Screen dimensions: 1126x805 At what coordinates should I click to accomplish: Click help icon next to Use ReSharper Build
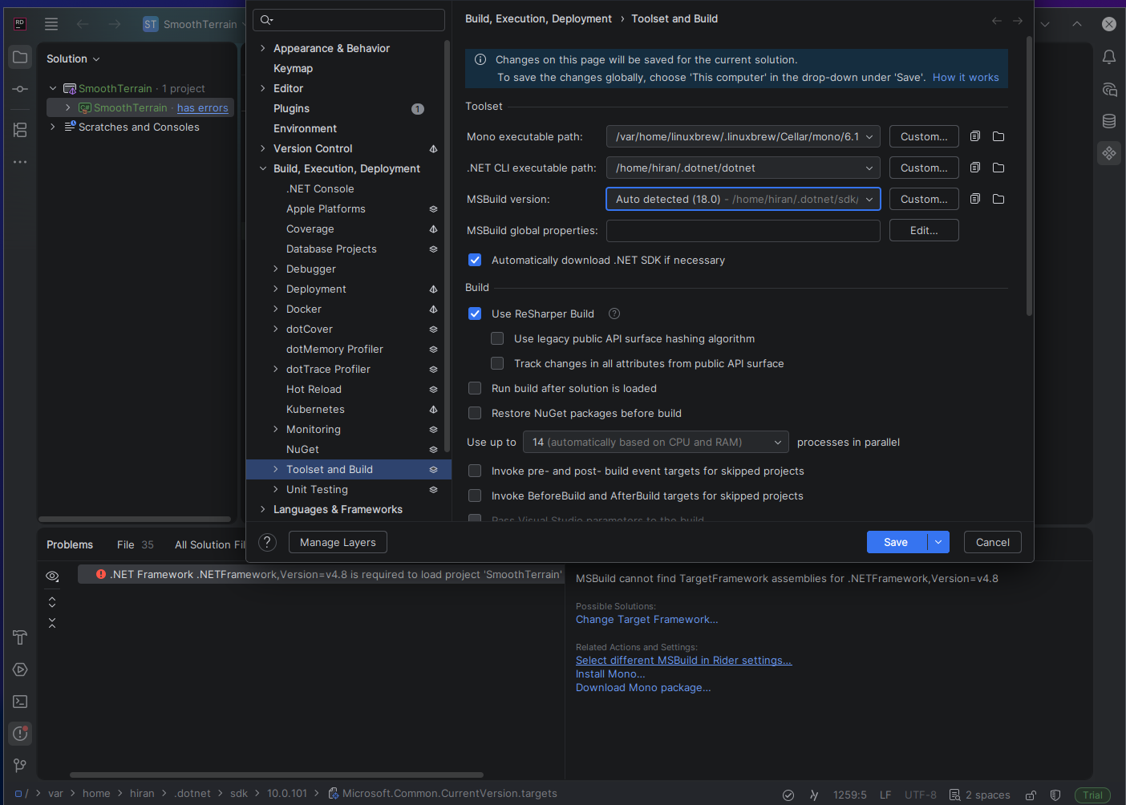[614, 314]
